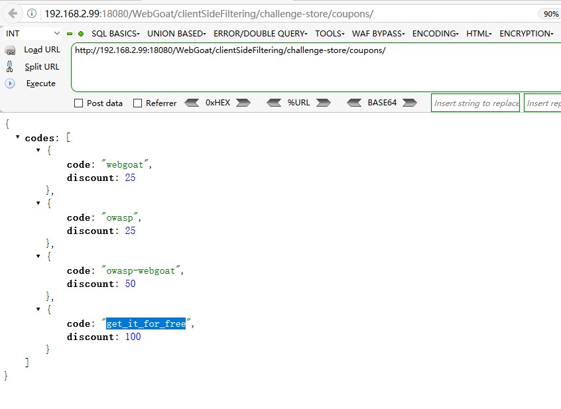Click the right arrow after 0xHEX
The width and height of the screenshot is (561, 409).
pos(243,103)
